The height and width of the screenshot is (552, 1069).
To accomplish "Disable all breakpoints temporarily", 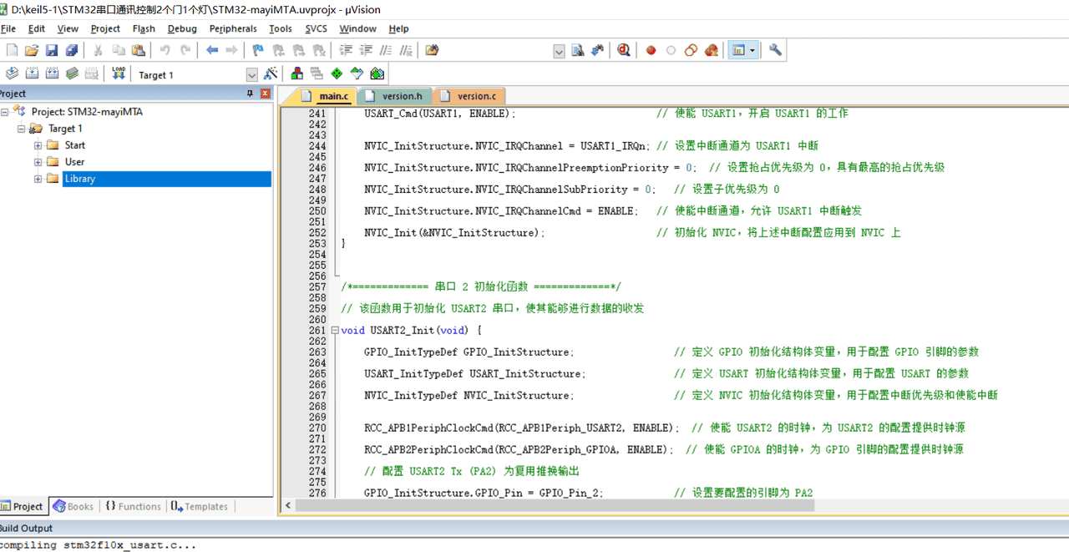I will tap(692, 50).
